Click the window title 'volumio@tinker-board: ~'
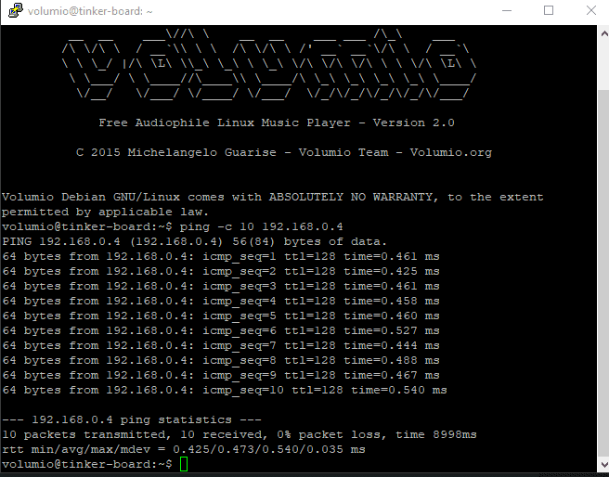 pyautogui.click(x=90, y=11)
